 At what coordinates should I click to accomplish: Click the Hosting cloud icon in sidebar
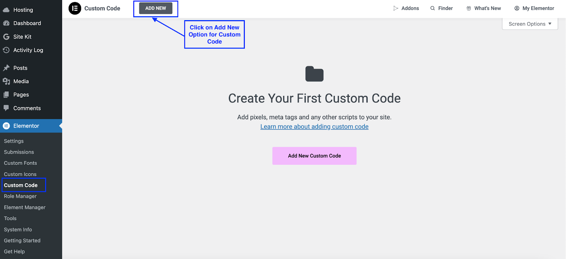click(6, 10)
